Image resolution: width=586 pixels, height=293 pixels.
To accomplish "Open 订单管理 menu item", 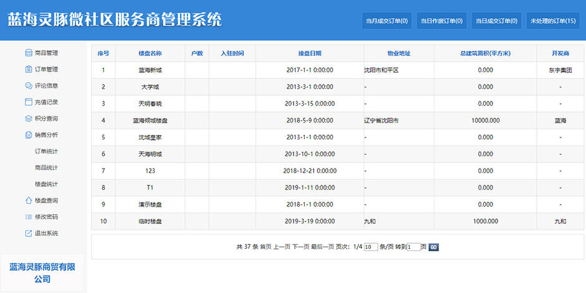I will (46, 69).
